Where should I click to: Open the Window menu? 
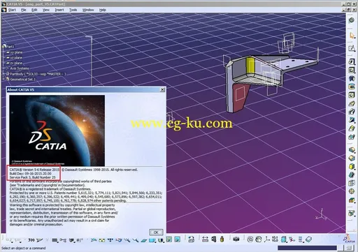[x=88, y=10]
